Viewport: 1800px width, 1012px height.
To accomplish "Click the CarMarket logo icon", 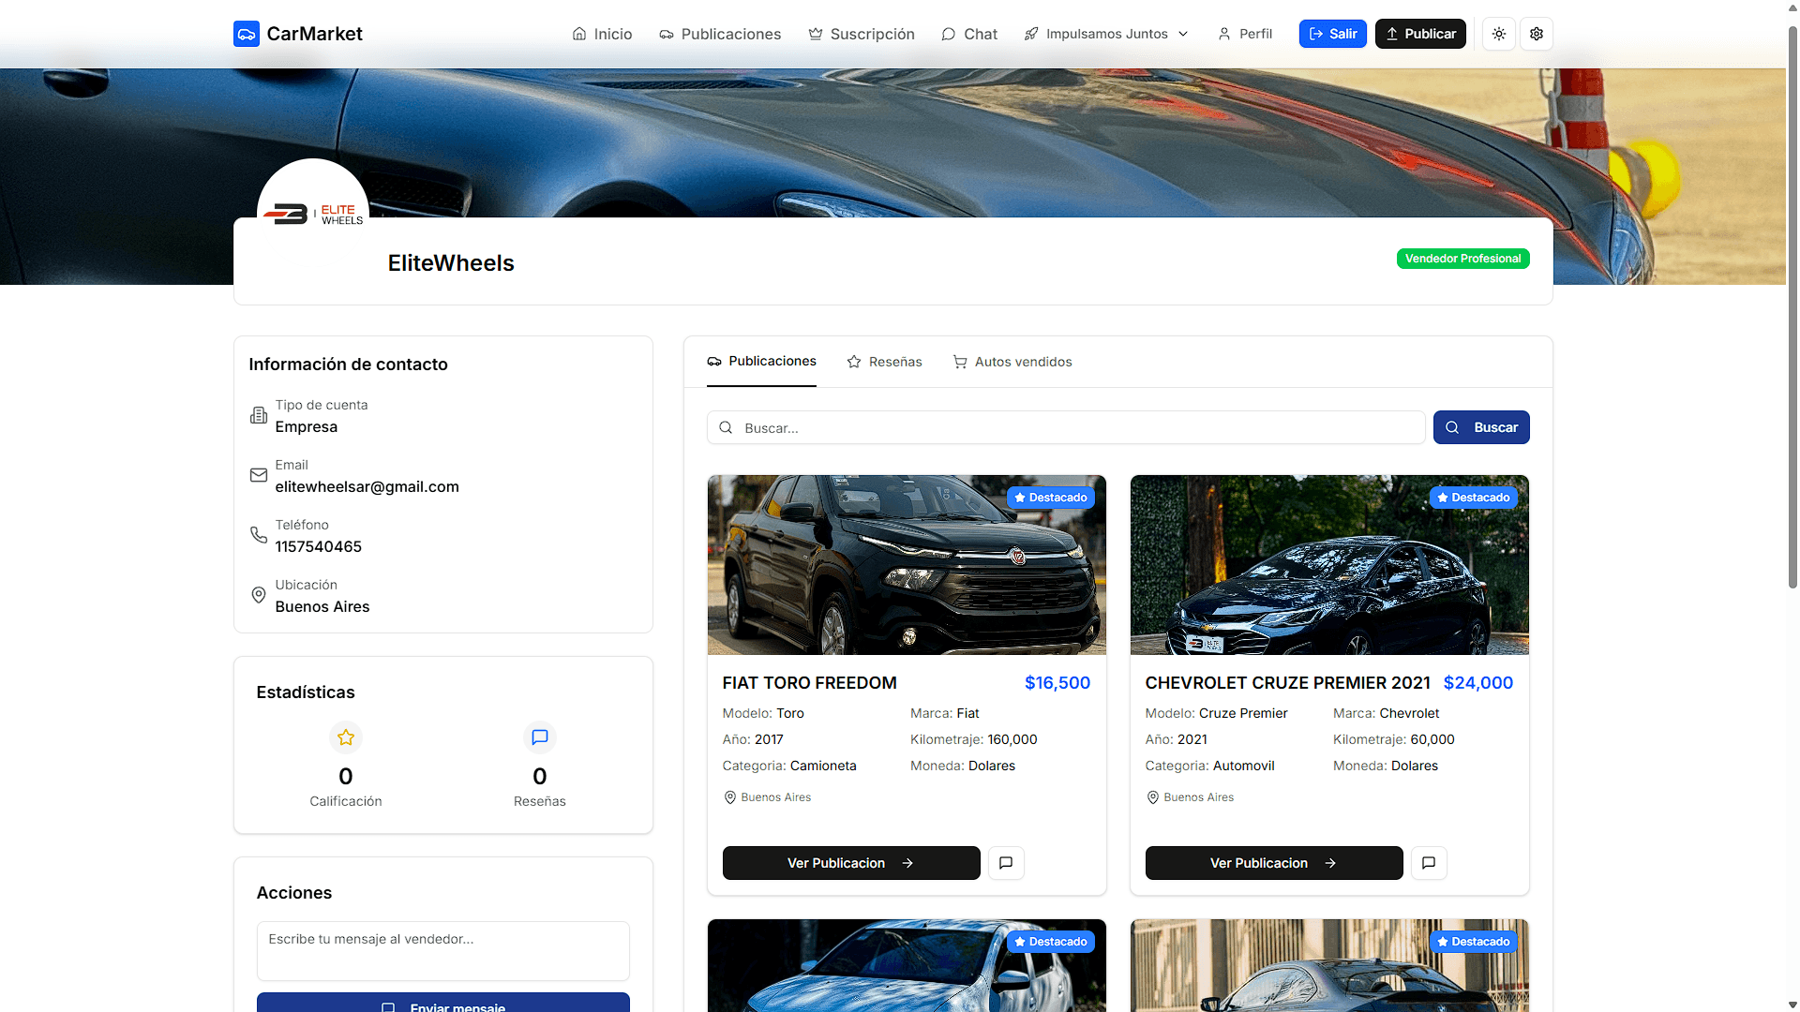I will click(x=246, y=34).
